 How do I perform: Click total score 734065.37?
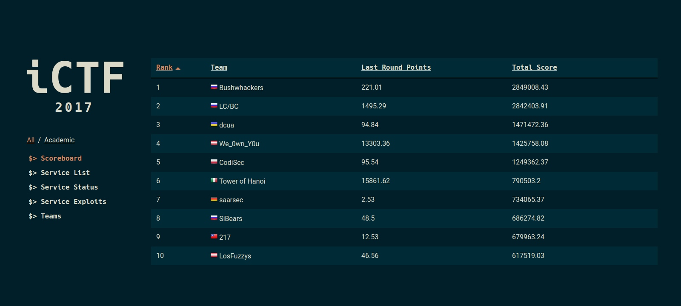click(528, 199)
